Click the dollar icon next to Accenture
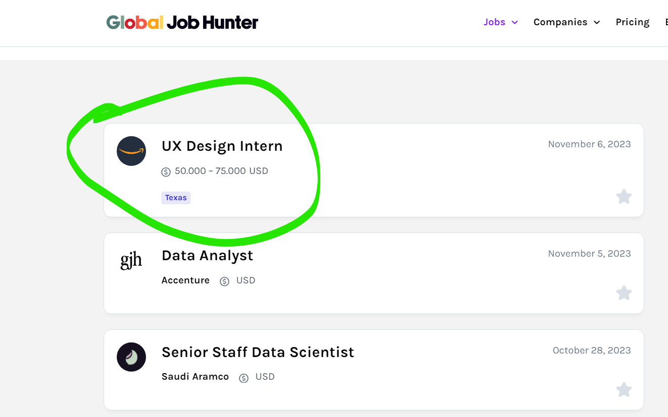This screenshot has width=668, height=417. [x=224, y=281]
